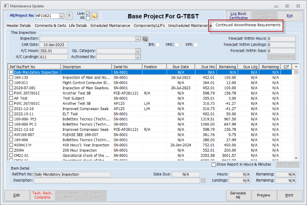Click the question mark lookup button
This screenshot has width=307, height=205.
point(69,16)
